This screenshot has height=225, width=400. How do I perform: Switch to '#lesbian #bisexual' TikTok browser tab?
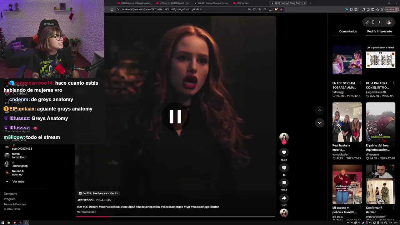coord(212,3)
